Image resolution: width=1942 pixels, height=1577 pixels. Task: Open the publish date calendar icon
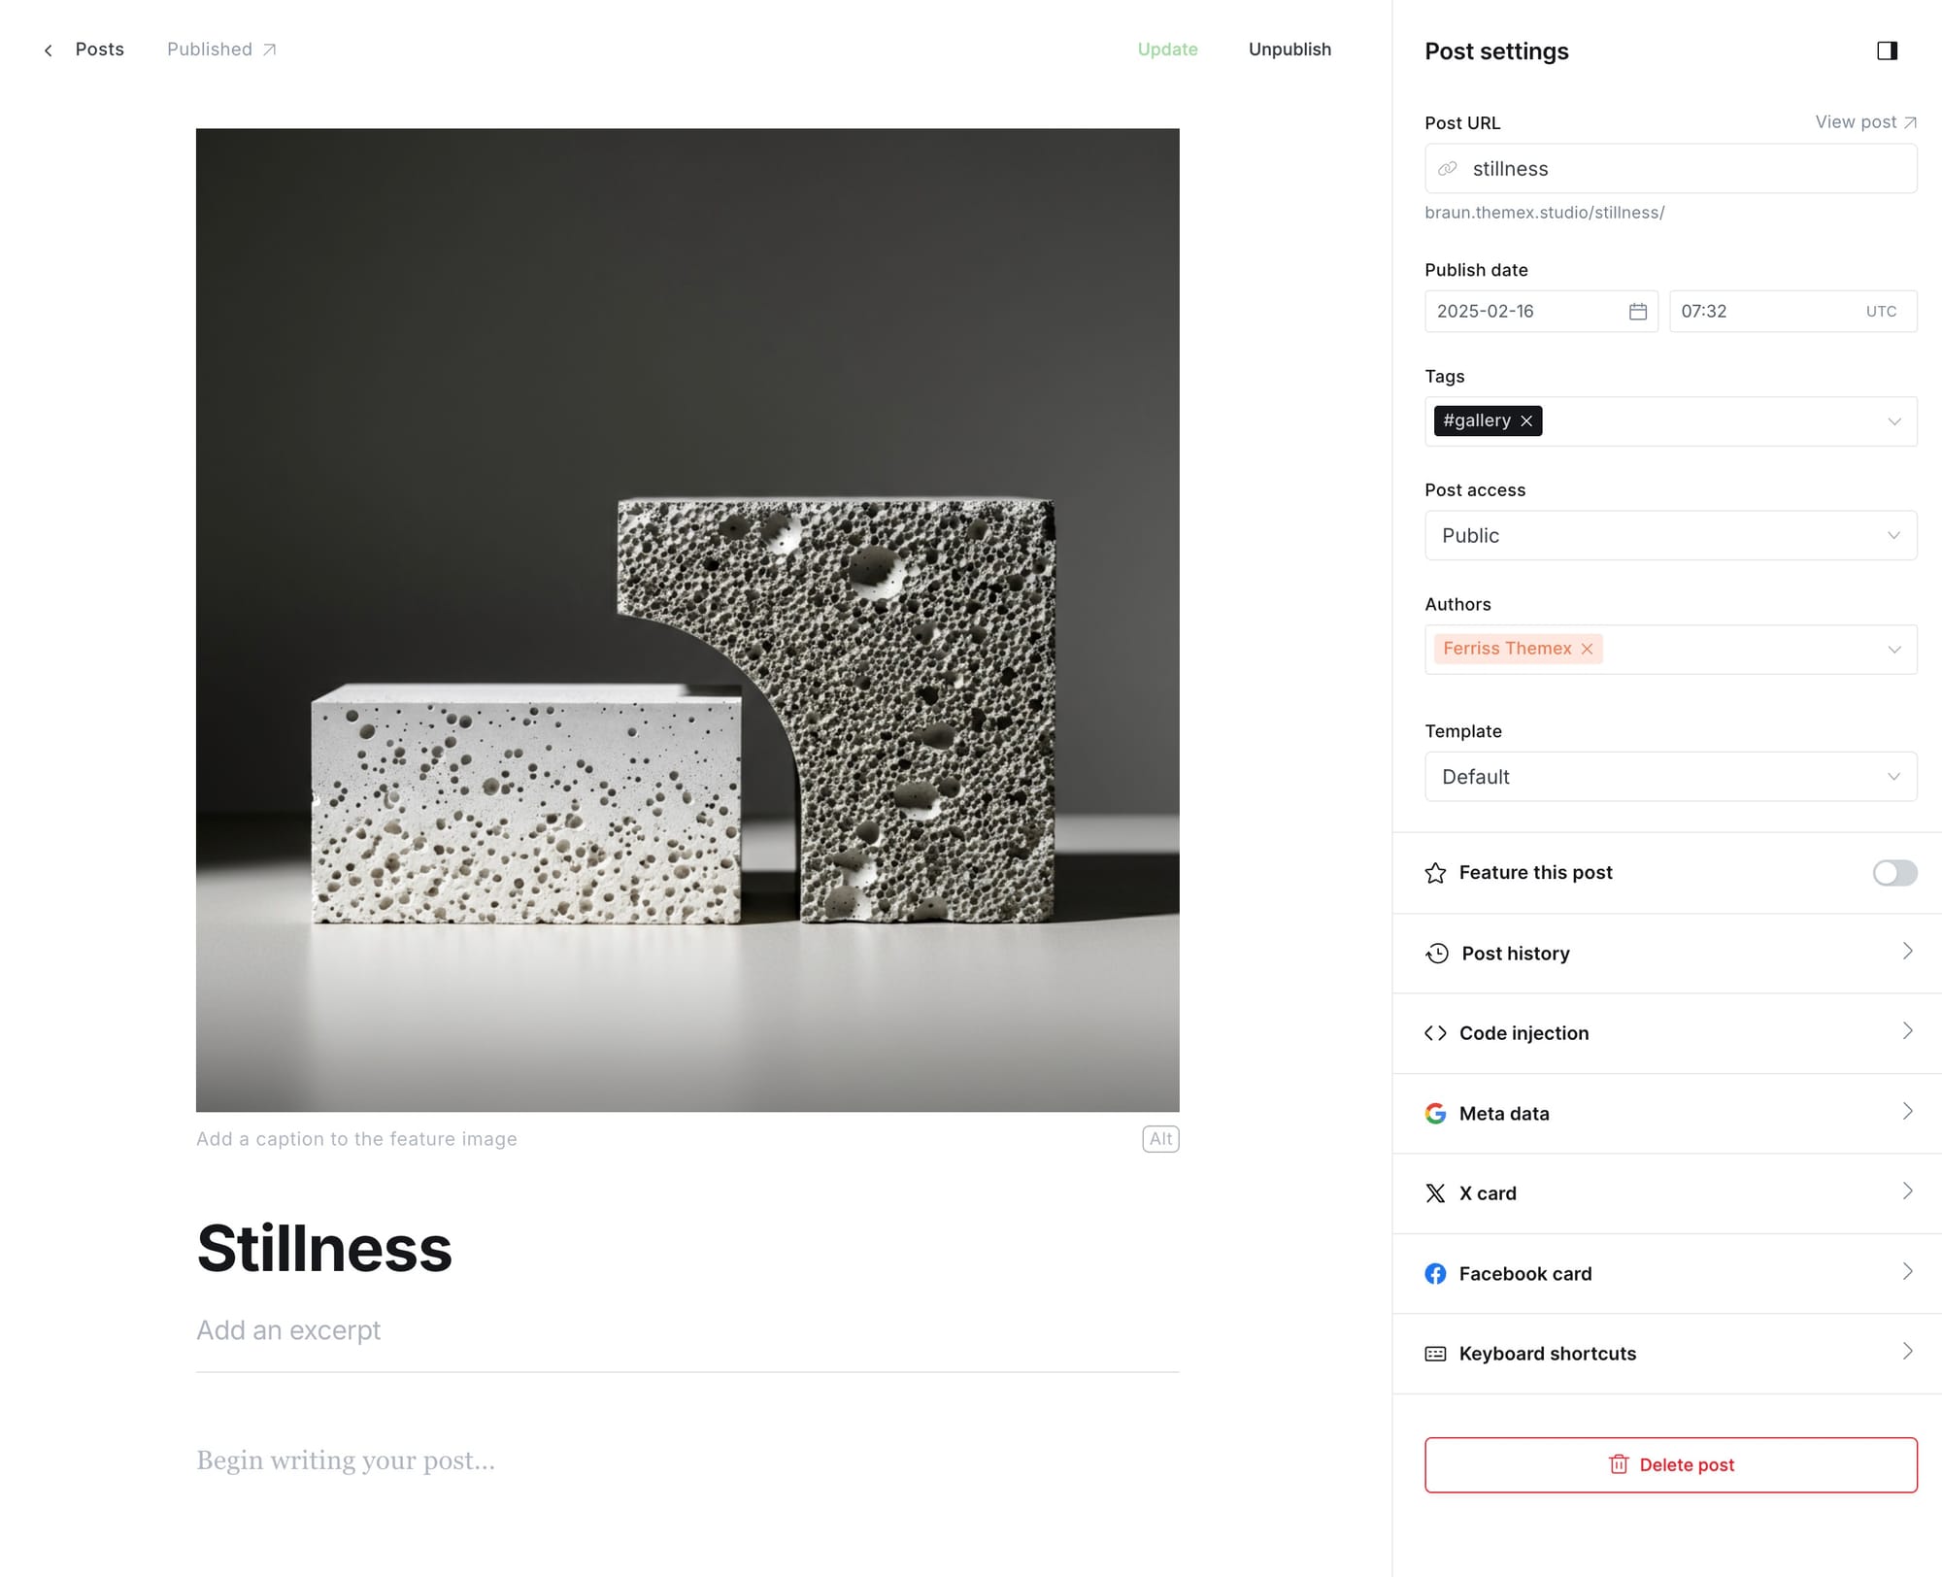(x=1637, y=312)
